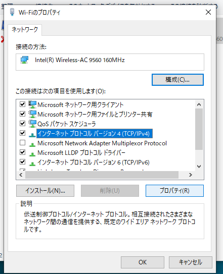The image size is (223, 274).
Task: Close the Wi-Fiのプロパティ dialog
Action: (x=208, y=12)
